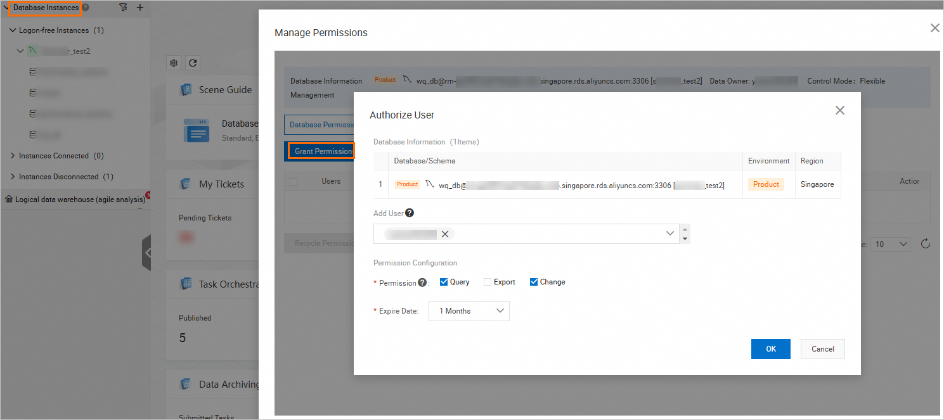Image resolution: width=944 pixels, height=420 pixels.
Task: Click the Data Archiving card icon
Action: [186, 384]
